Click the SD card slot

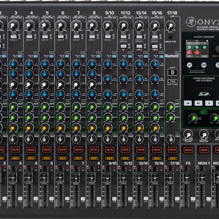click(203, 88)
